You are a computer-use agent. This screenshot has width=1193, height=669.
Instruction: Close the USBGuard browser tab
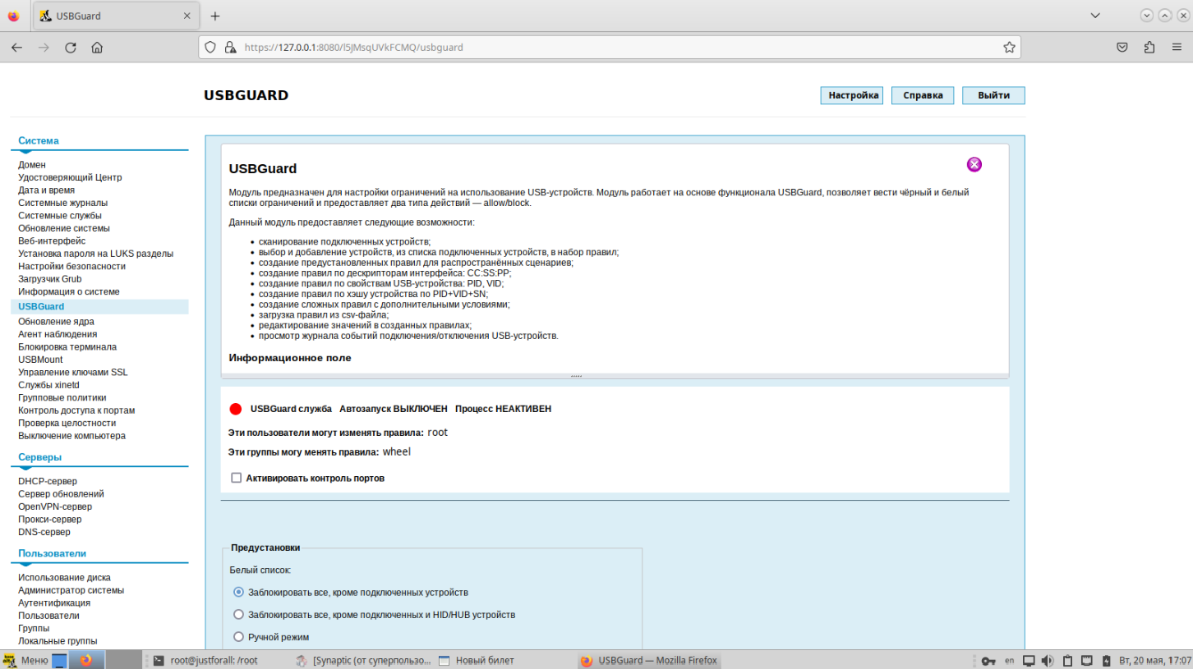tap(187, 16)
